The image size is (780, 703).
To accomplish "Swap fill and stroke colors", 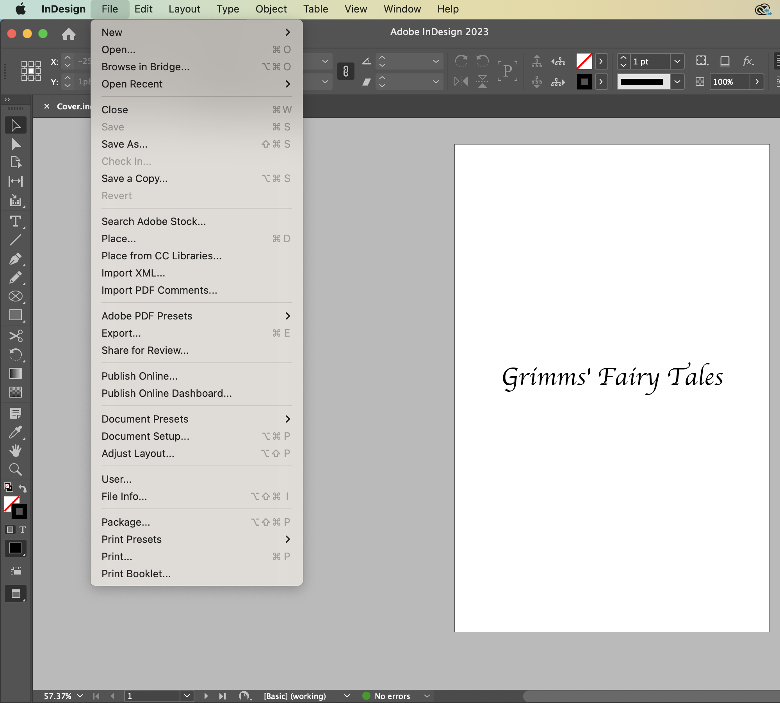I will coord(23,488).
